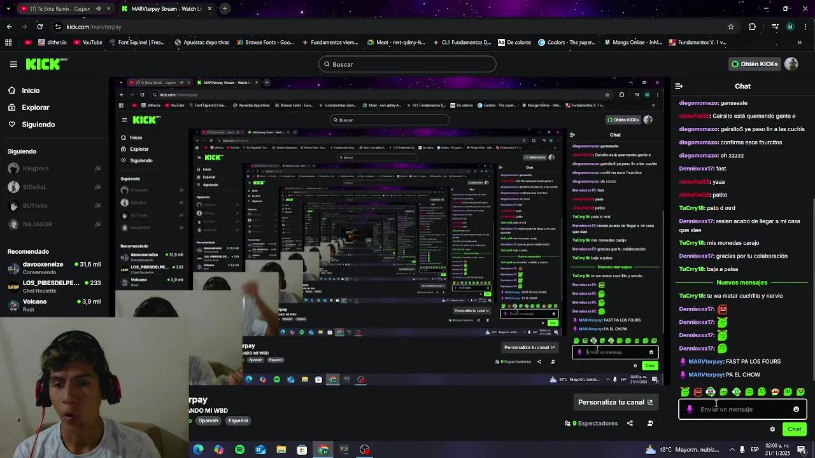Mute the Te Bote Remix tab audio icon
Image resolution: width=815 pixels, height=458 pixels.
pos(98,9)
